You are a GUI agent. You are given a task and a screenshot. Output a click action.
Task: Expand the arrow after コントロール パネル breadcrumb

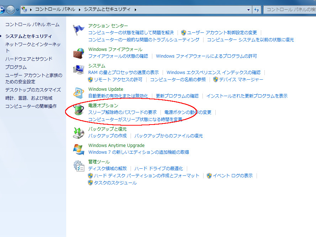click(x=80, y=10)
